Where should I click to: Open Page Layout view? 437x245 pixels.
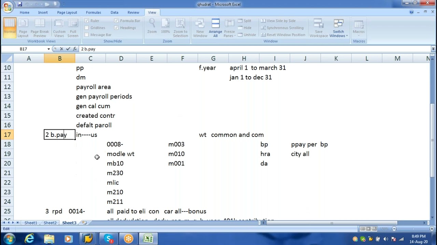23,28
